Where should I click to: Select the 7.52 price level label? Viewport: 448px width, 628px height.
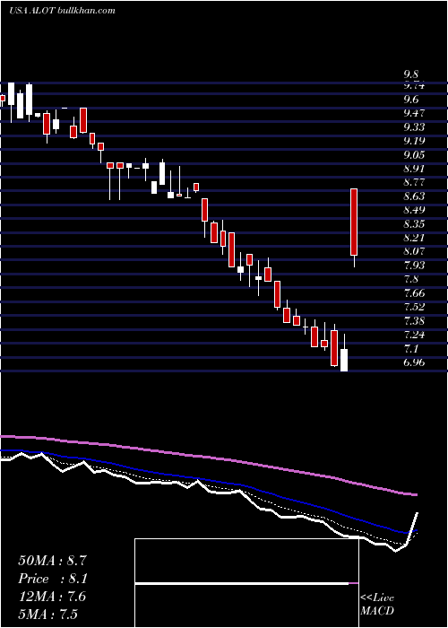click(414, 307)
